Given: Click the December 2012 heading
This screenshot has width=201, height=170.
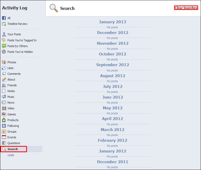Looking at the screenshot, I should click(113, 33).
